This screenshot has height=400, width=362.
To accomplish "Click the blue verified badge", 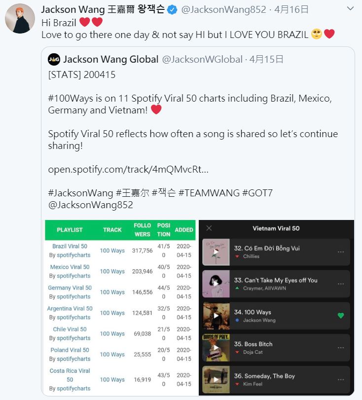I will [x=173, y=10].
